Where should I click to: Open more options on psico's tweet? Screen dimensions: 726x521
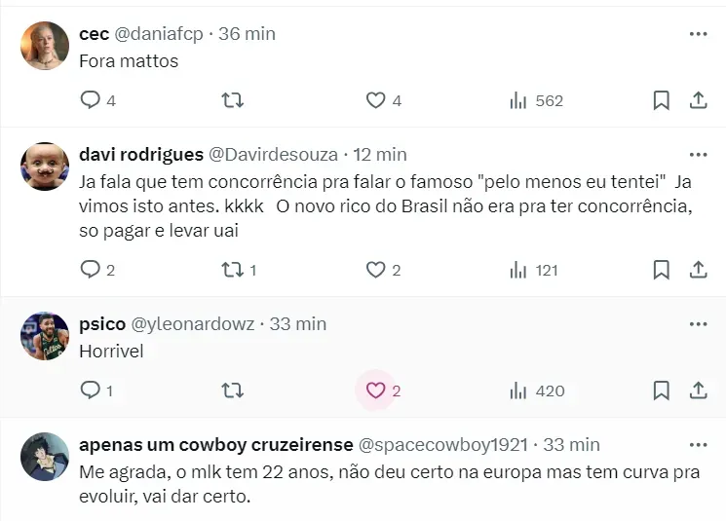[698, 323]
